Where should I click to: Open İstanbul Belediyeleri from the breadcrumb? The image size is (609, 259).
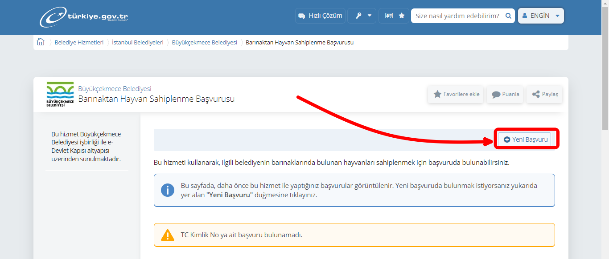tap(138, 42)
